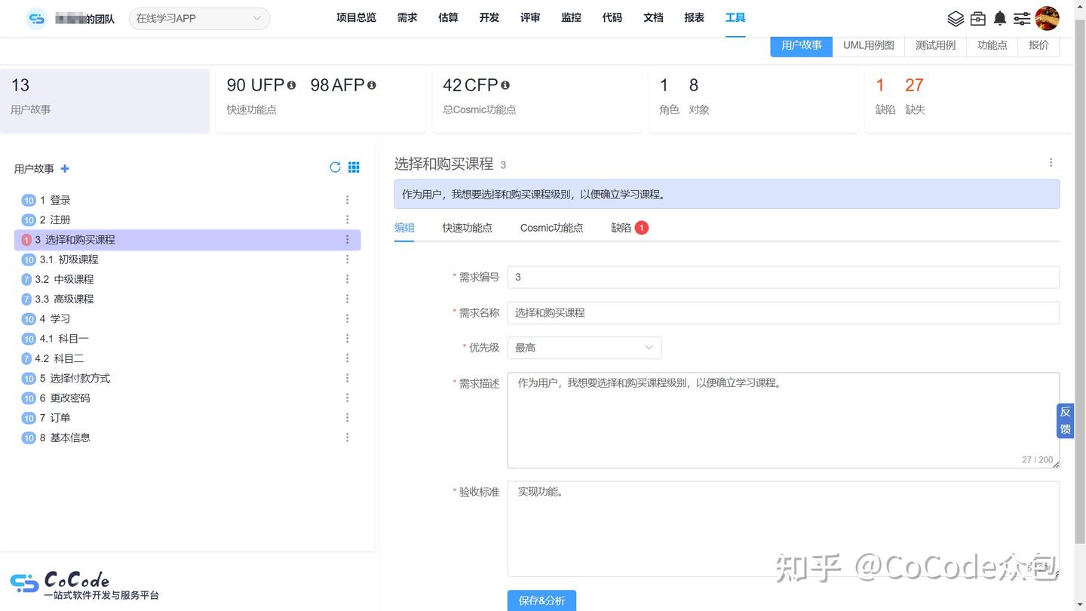Open notifications via the bell icon

[1000, 18]
